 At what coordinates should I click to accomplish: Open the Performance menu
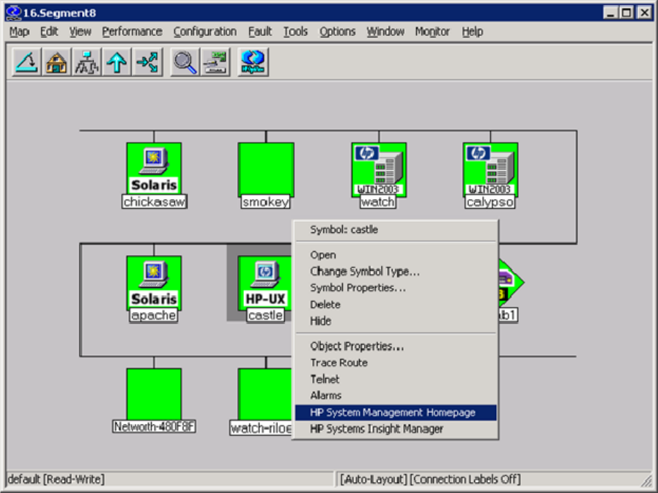click(132, 31)
